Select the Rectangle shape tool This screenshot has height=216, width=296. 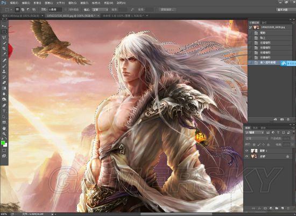pyautogui.click(x=4, y=123)
